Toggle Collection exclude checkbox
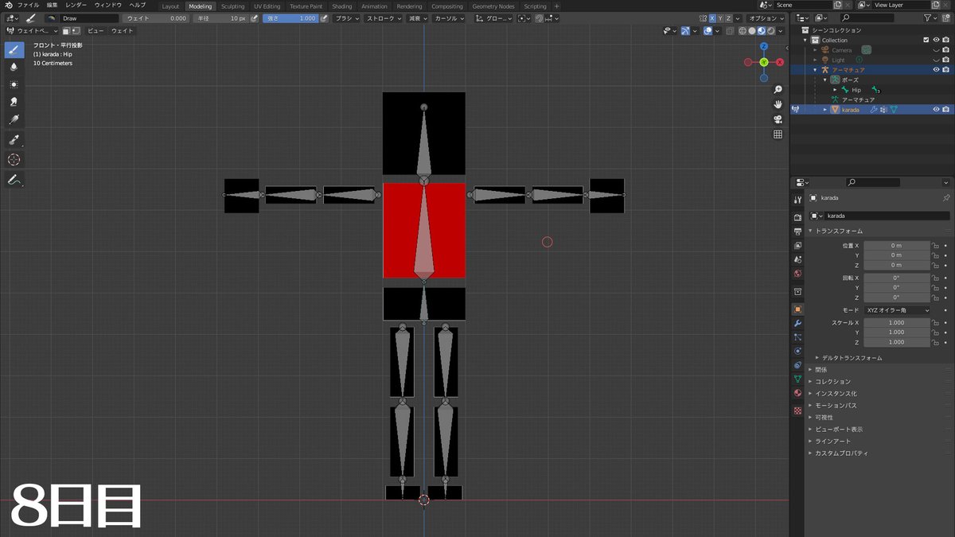The width and height of the screenshot is (955, 537). [926, 40]
